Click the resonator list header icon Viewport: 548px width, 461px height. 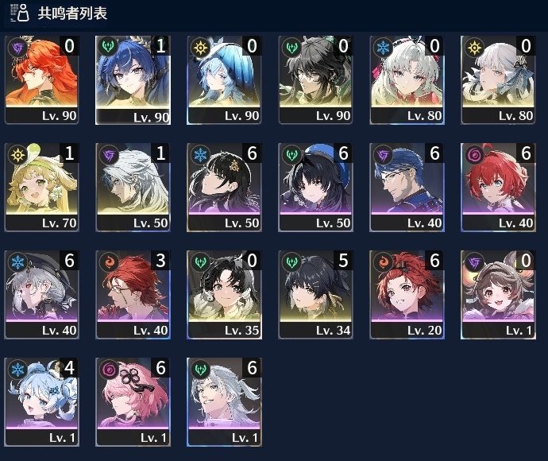[20, 13]
